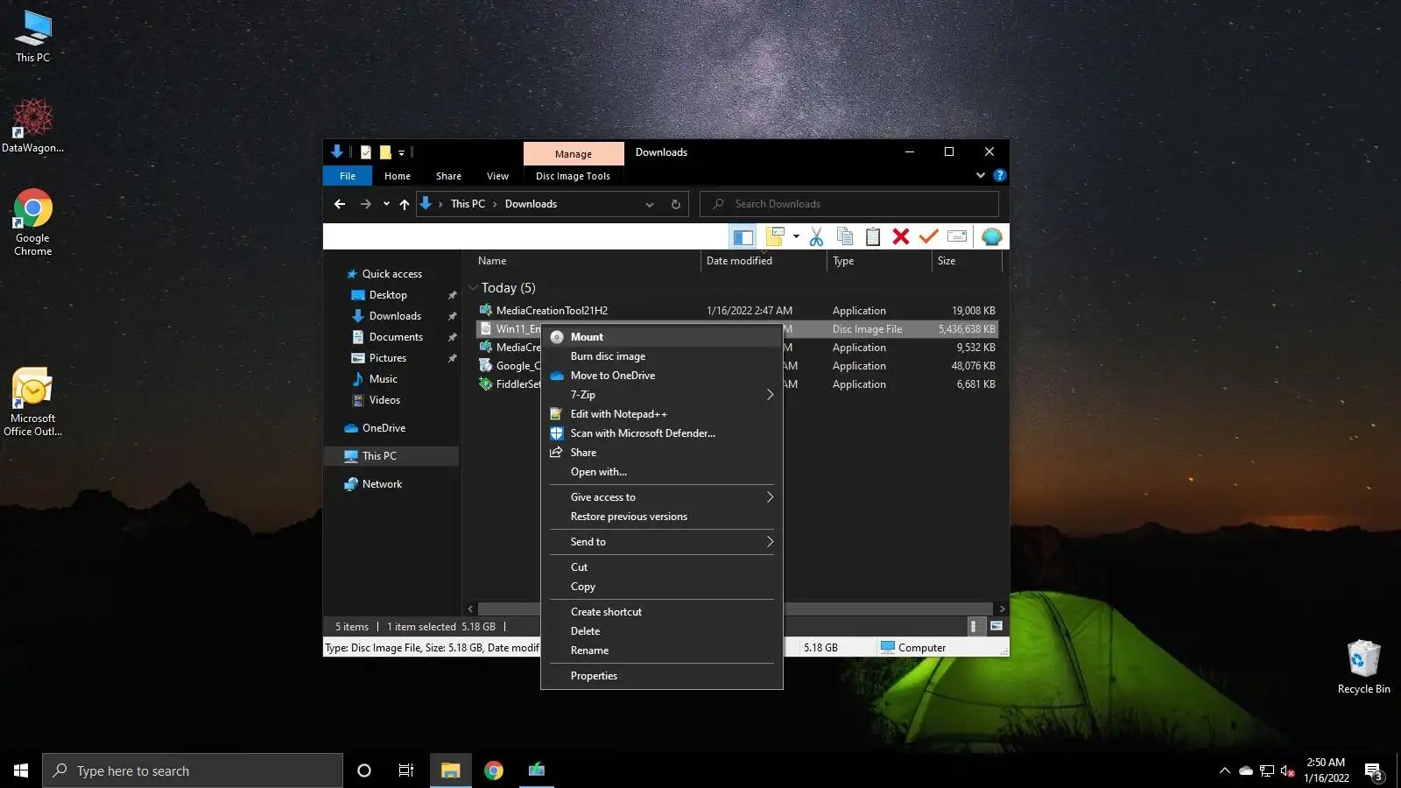Switch to the Share ribbon tab
Image resolution: width=1401 pixels, height=788 pixels.
[448, 176]
